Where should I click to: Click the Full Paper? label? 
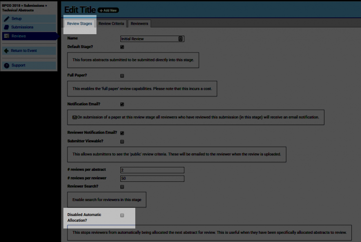point(77,75)
